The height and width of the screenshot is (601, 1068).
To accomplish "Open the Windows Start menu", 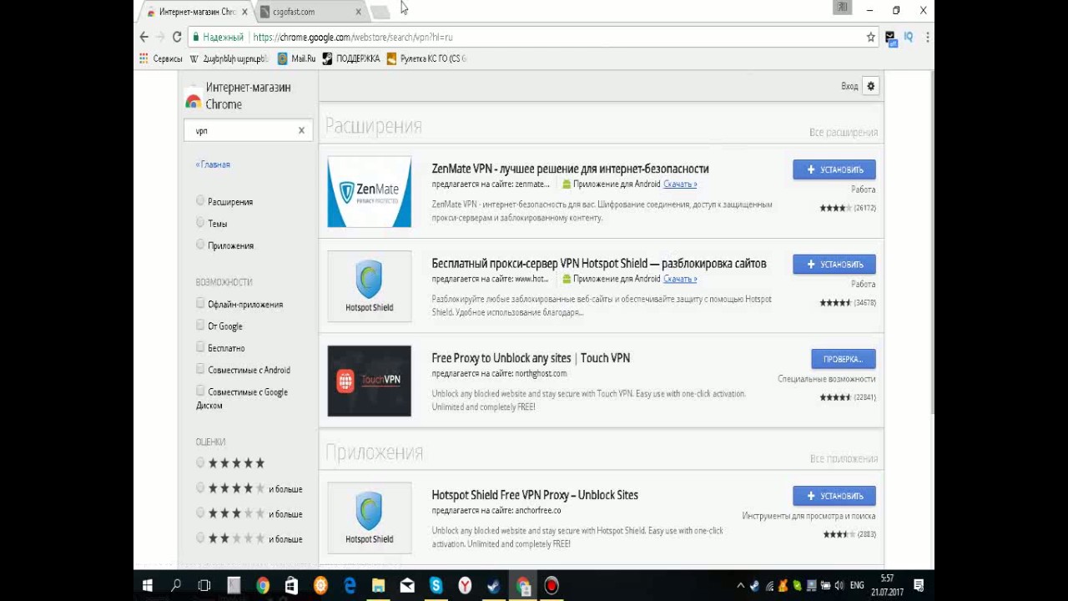I will click(148, 585).
